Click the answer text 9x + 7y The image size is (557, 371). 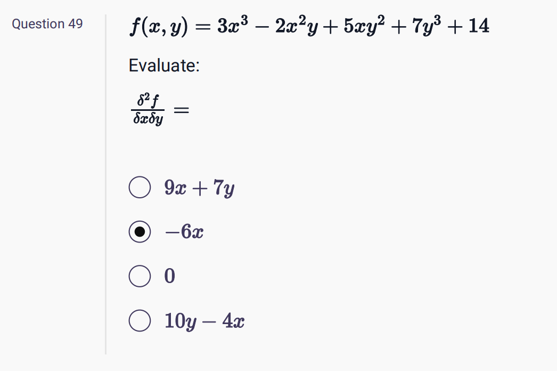coord(199,187)
